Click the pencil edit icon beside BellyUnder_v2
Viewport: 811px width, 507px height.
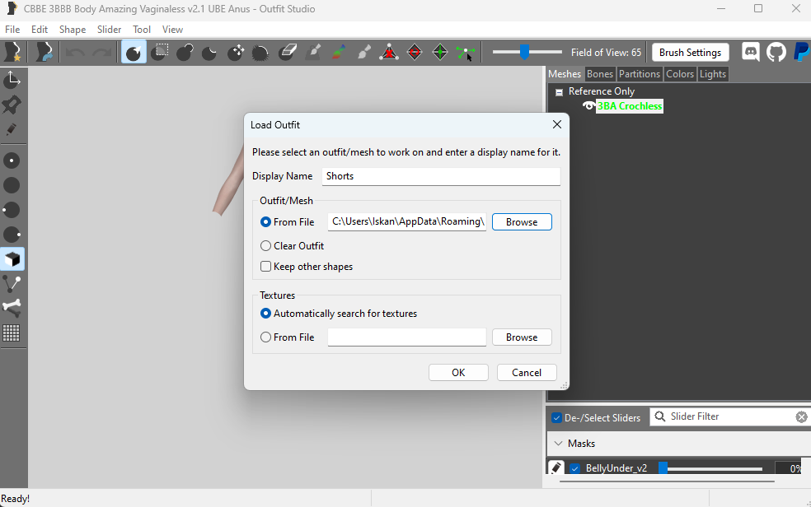point(556,467)
